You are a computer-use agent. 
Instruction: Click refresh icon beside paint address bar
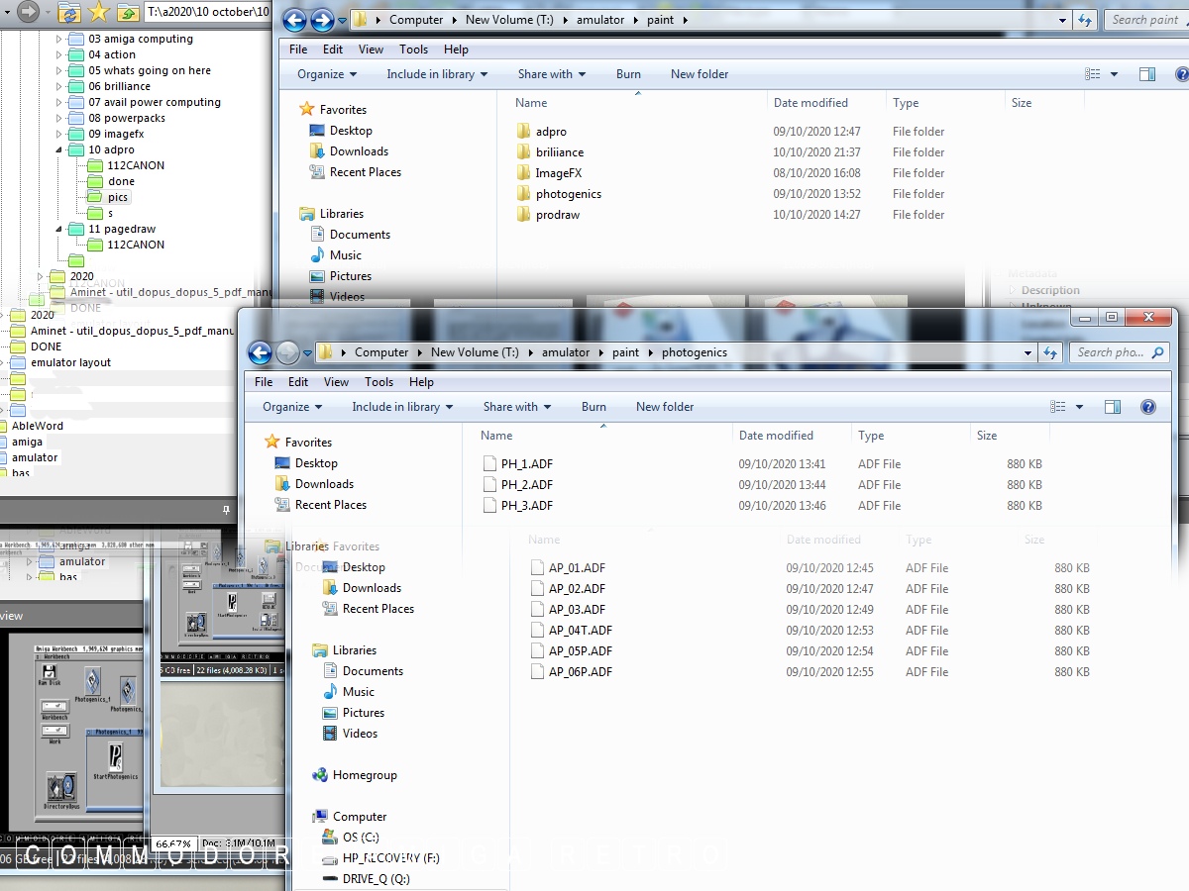click(x=1085, y=20)
